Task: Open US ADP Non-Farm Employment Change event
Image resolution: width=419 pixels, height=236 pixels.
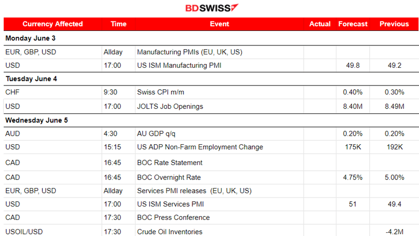Action: tap(200, 147)
